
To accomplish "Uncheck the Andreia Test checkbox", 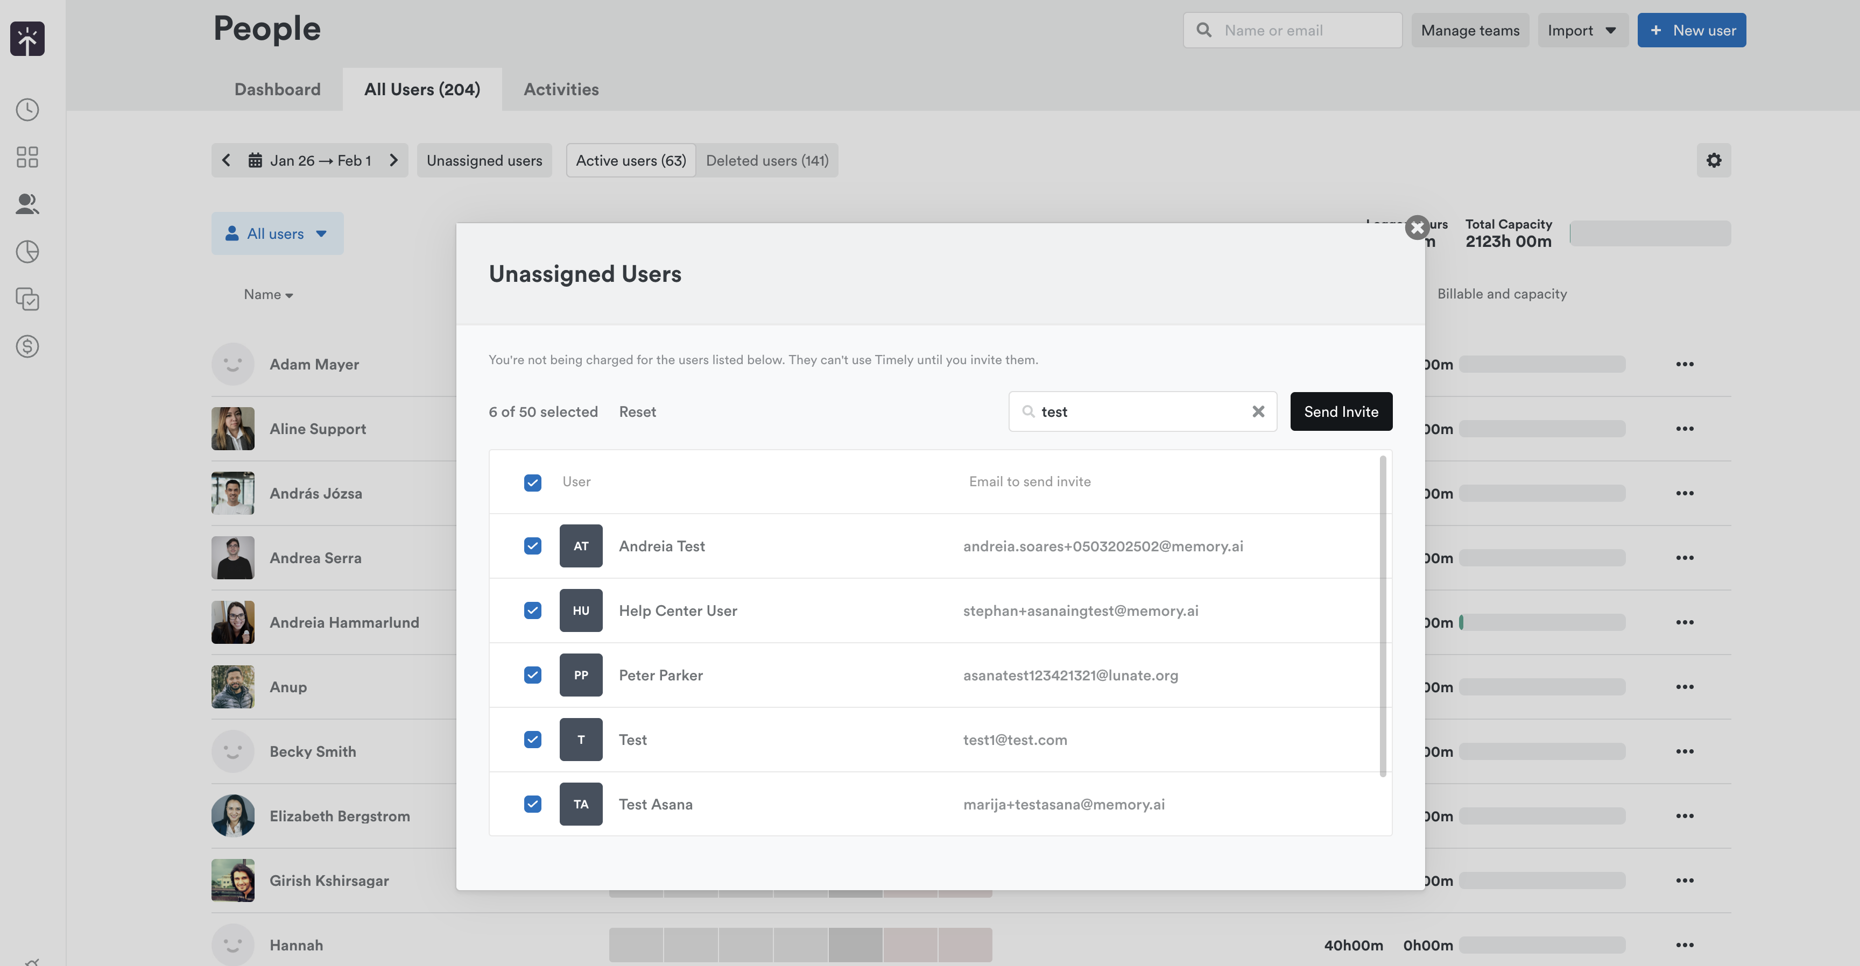I will (532, 546).
